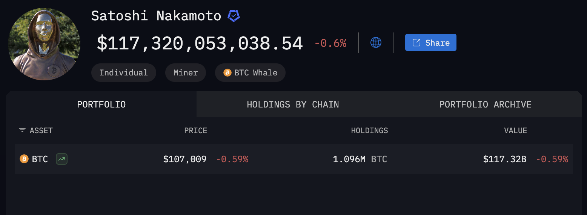
Task: Click the Share button
Action: click(431, 43)
